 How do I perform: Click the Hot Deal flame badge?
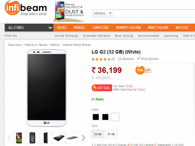pyautogui.click(x=102, y=88)
